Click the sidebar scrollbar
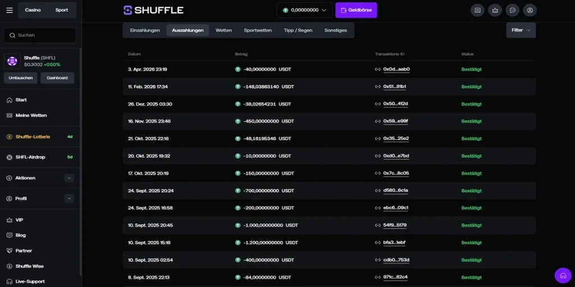This screenshot has height=287, width=575. (81, 161)
